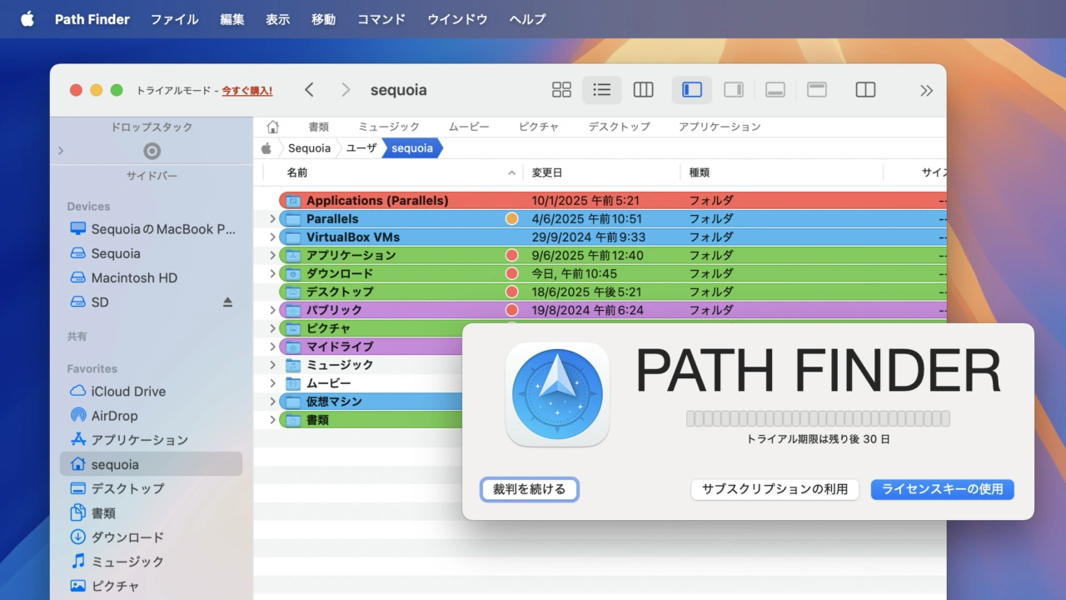The width and height of the screenshot is (1066, 600).
Task: Expand the VirtualBox VMs folder
Action: pos(272,237)
